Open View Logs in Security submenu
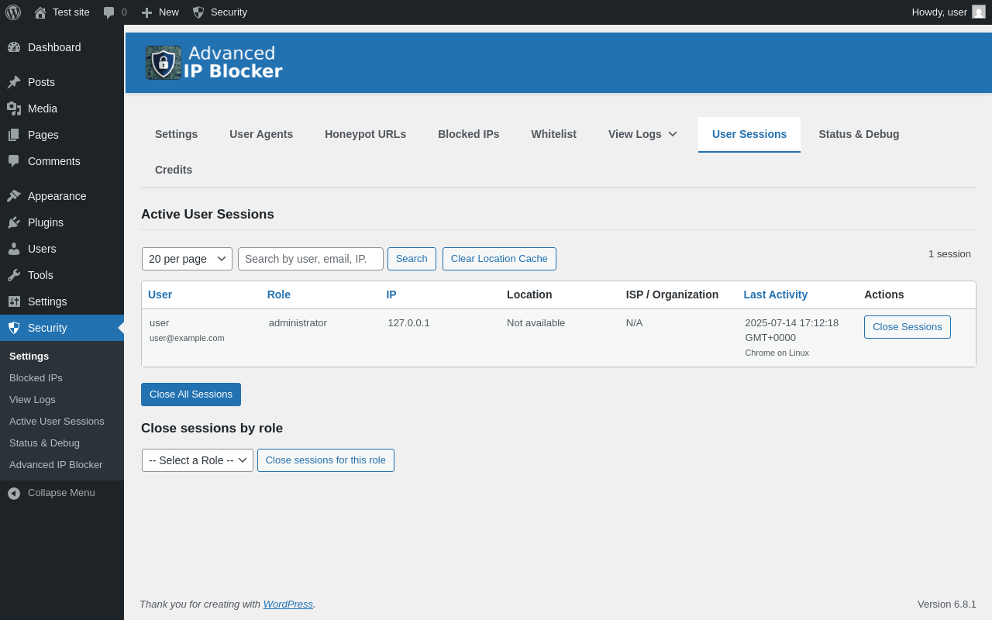992x620 pixels. (x=33, y=400)
